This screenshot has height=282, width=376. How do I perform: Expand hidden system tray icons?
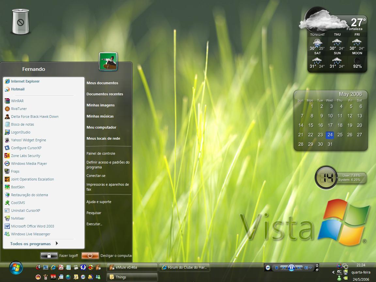pyautogui.click(x=333, y=272)
